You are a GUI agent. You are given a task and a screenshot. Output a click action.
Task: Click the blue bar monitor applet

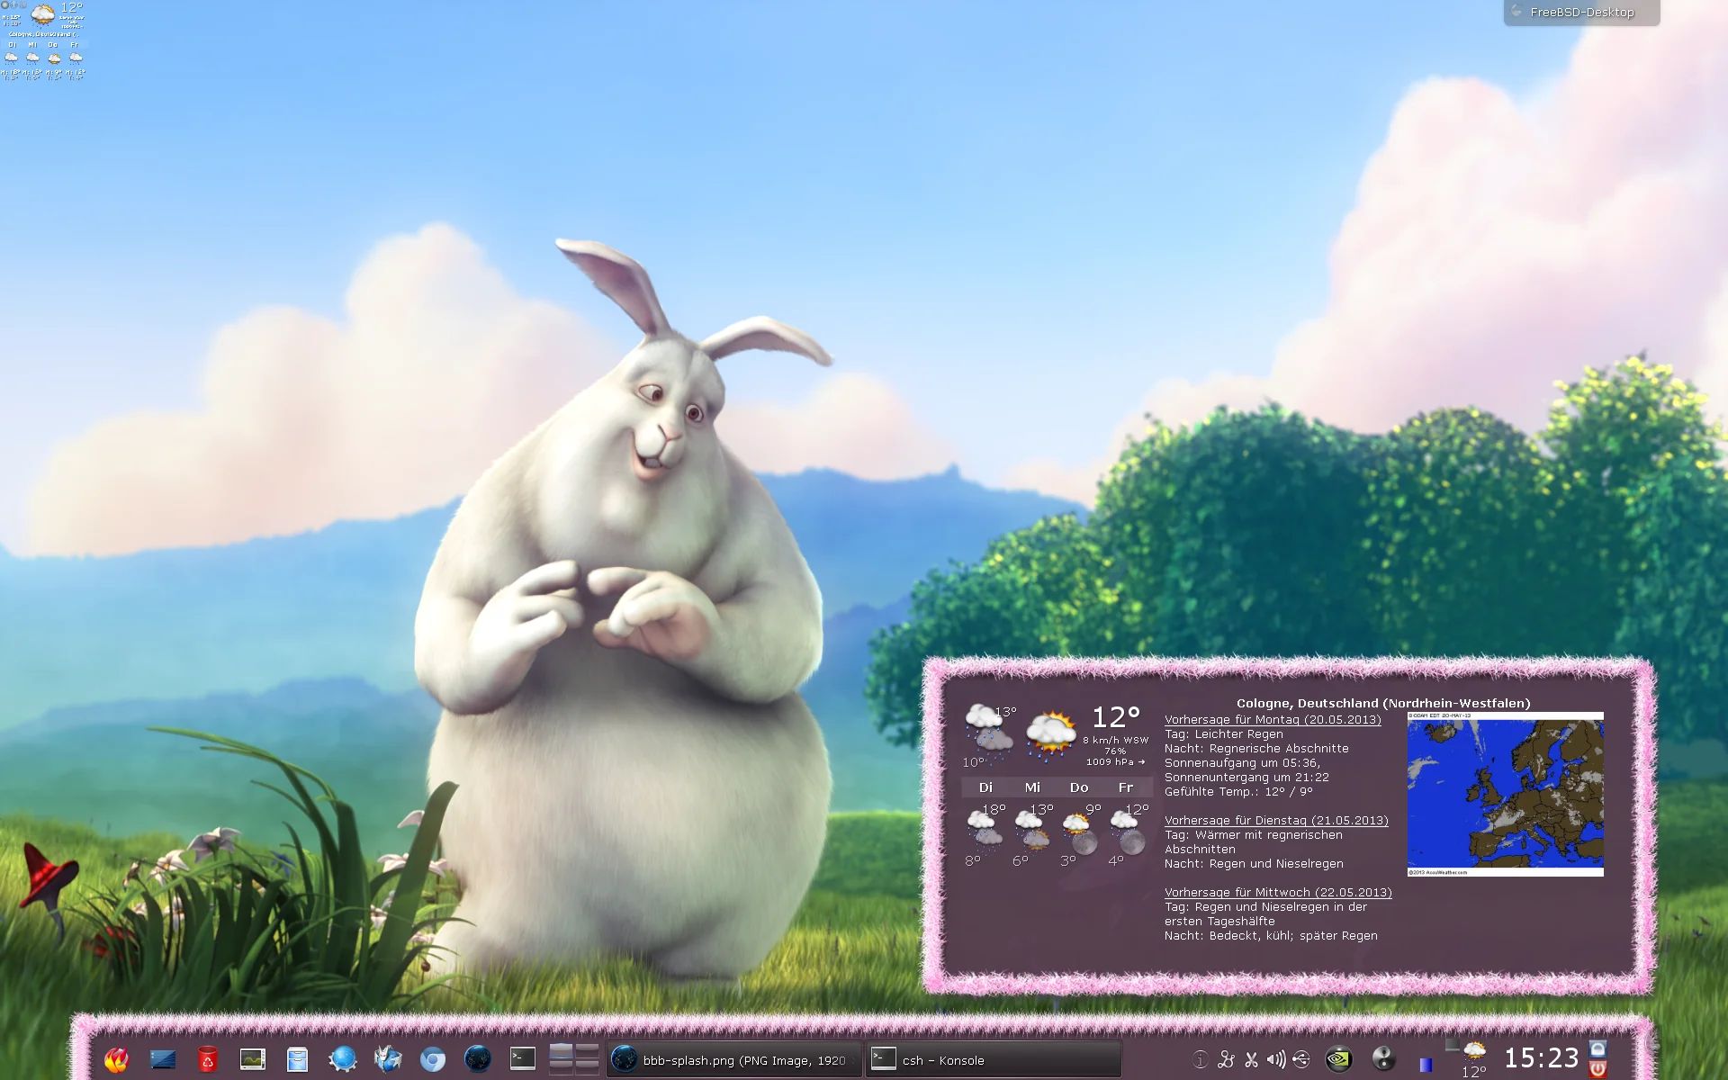tap(1426, 1065)
